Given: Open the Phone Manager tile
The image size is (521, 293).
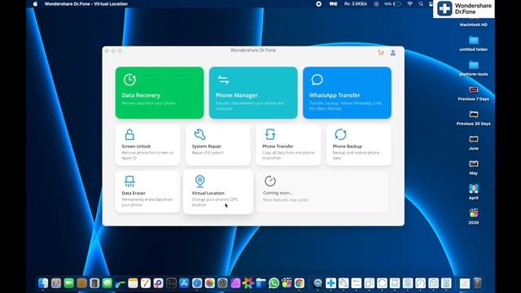Looking at the screenshot, I should tap(253, 93).
